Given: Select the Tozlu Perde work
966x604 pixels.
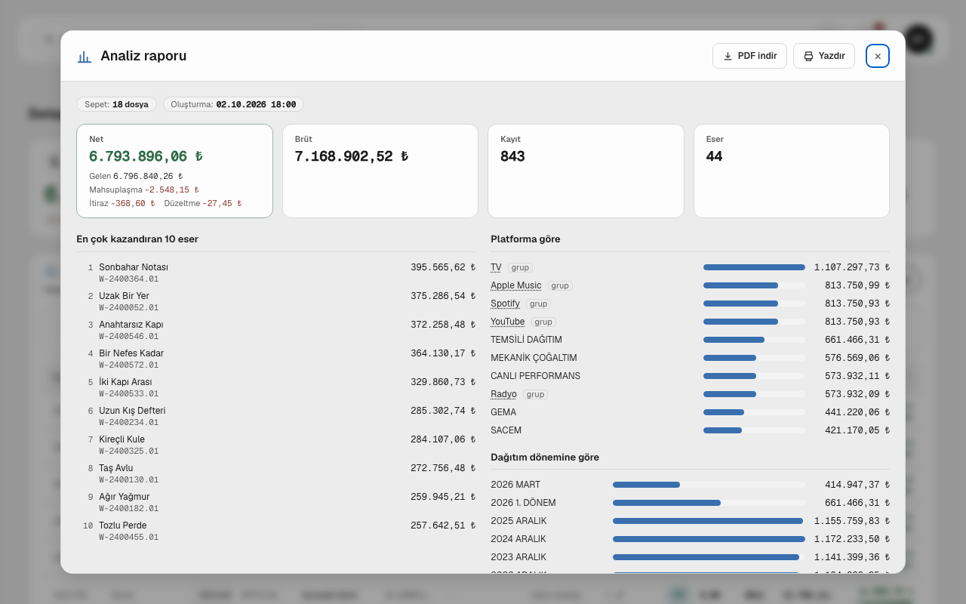Looking at the screenshot, I should coord(276,531).
